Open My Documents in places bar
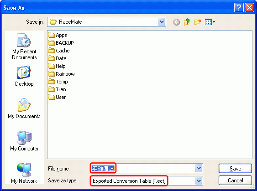Image resolution: width=257 pixels, height=191 pixels. click(x=24, y=108)
